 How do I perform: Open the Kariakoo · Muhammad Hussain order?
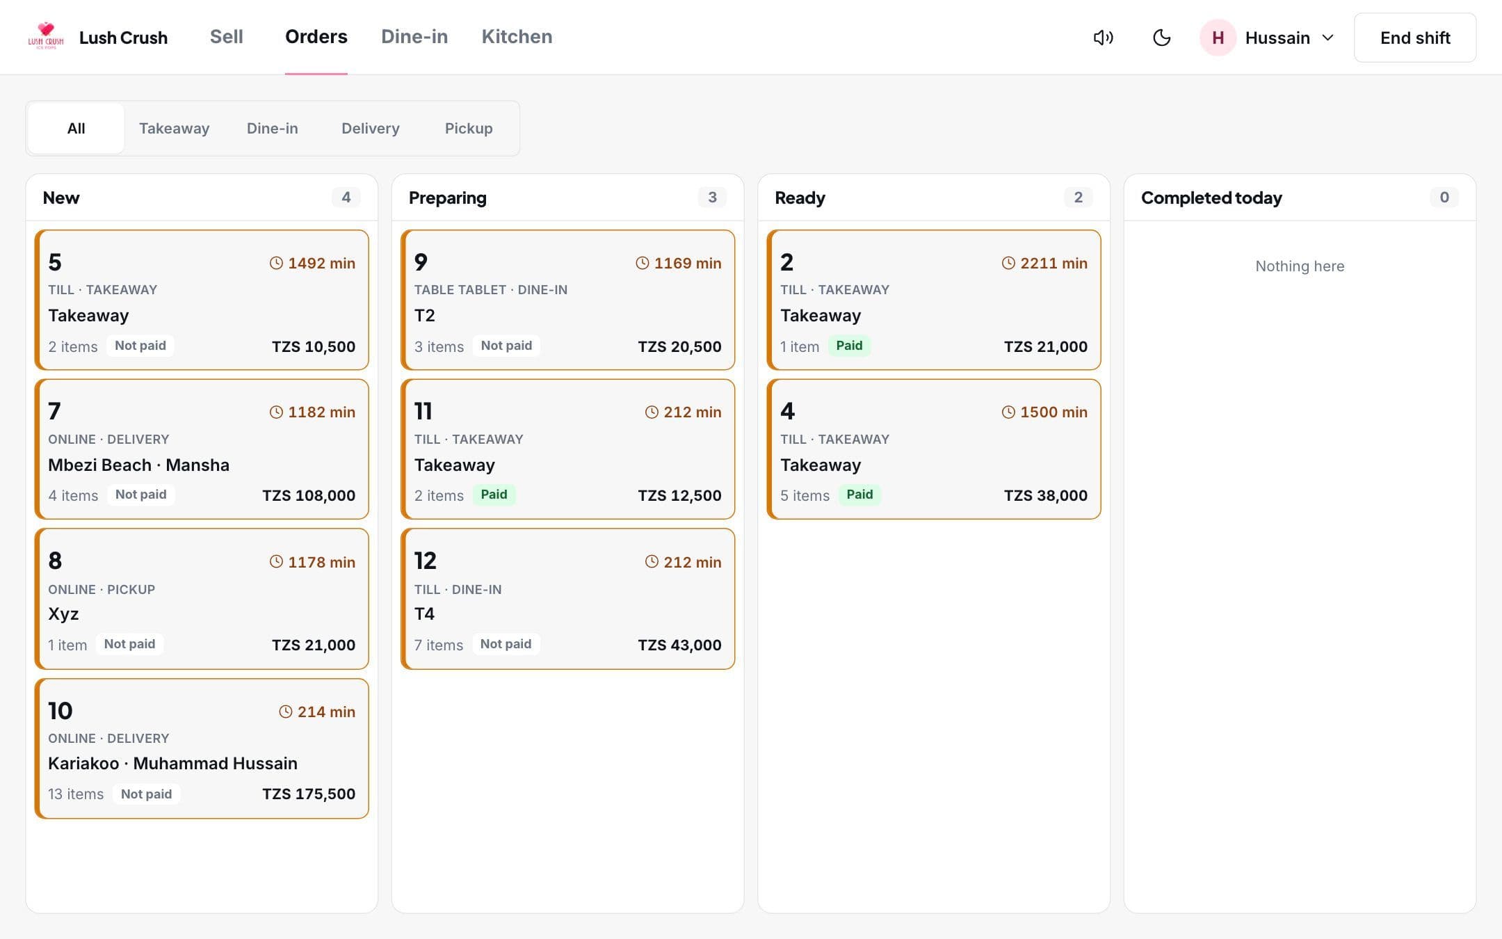point(202,748)
